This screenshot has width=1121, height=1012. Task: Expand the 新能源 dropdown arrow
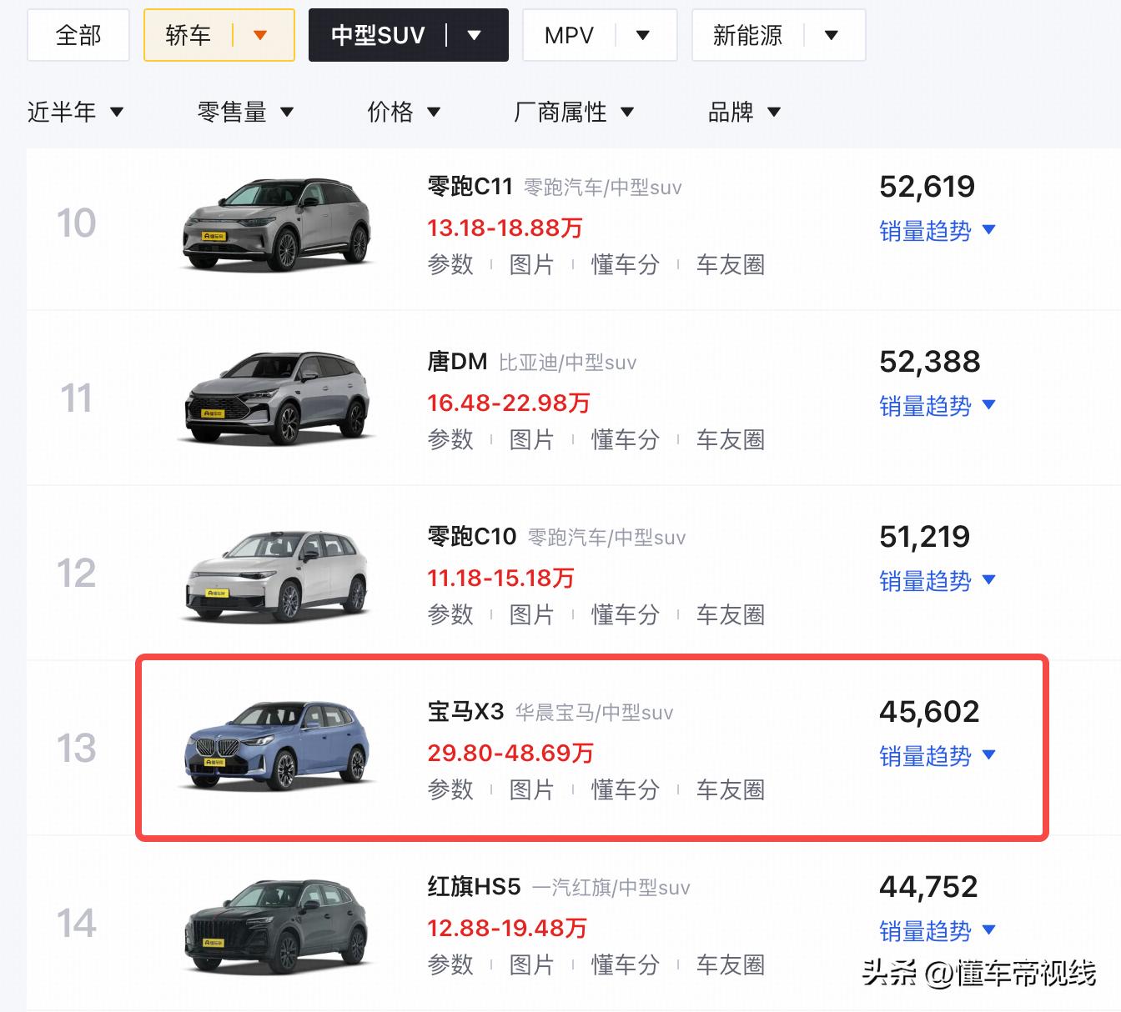pyautogui.click(x=831, y=35)
